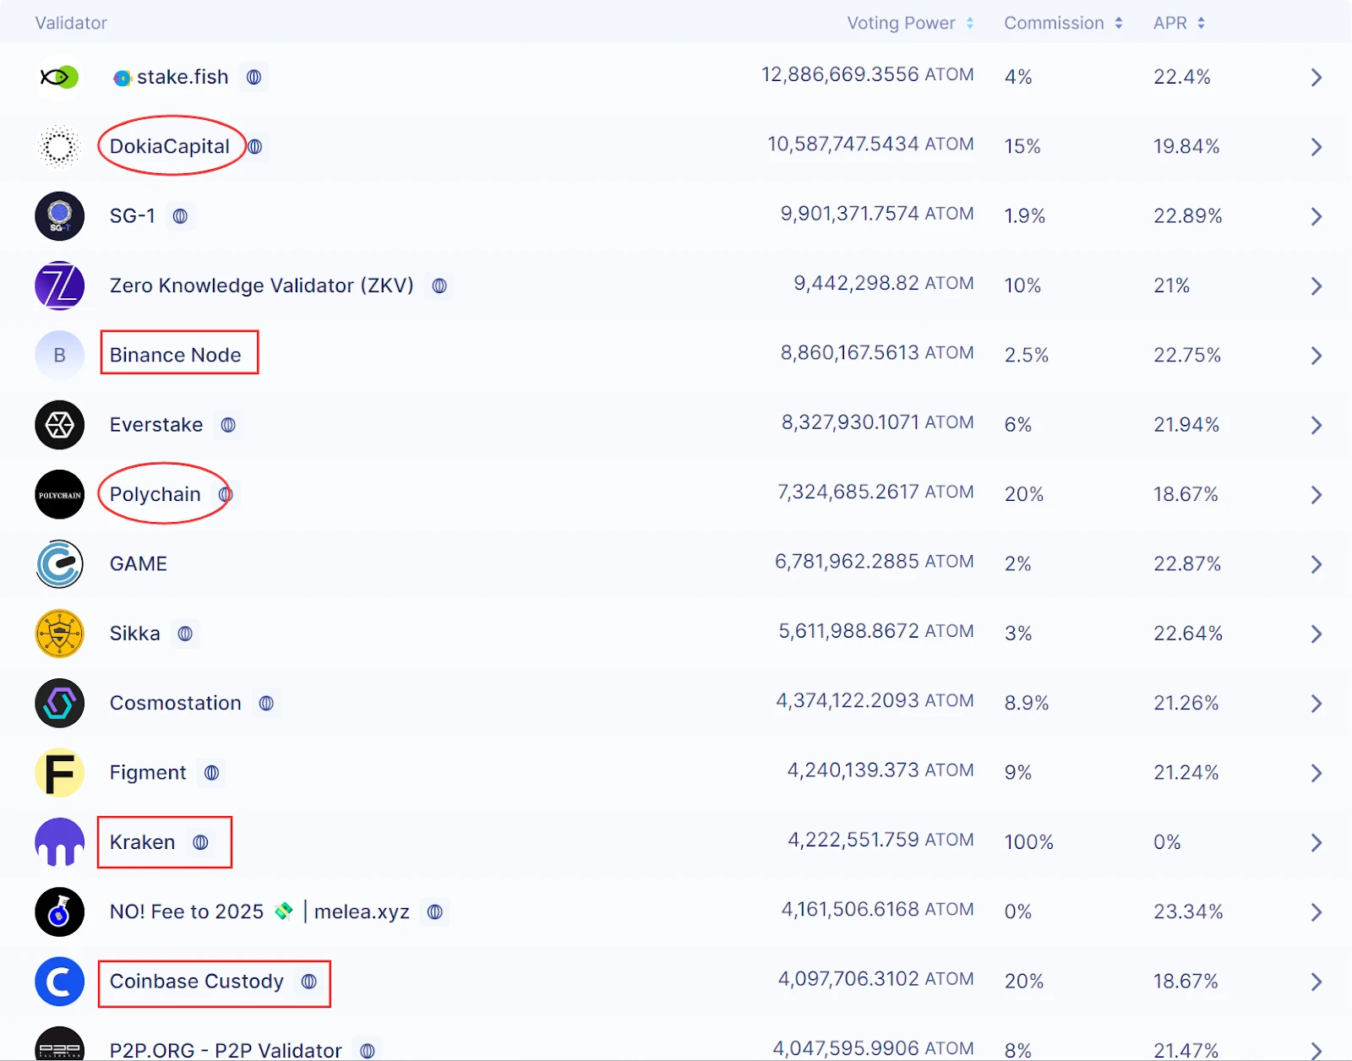
Task: Open Polychain details via row chevron
Action: 1316,495
